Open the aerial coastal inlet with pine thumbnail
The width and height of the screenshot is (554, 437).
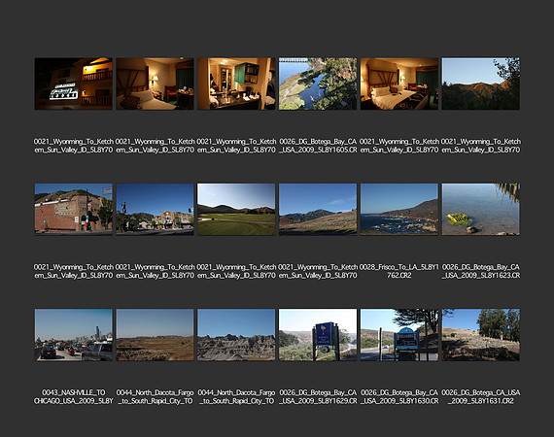318,84
